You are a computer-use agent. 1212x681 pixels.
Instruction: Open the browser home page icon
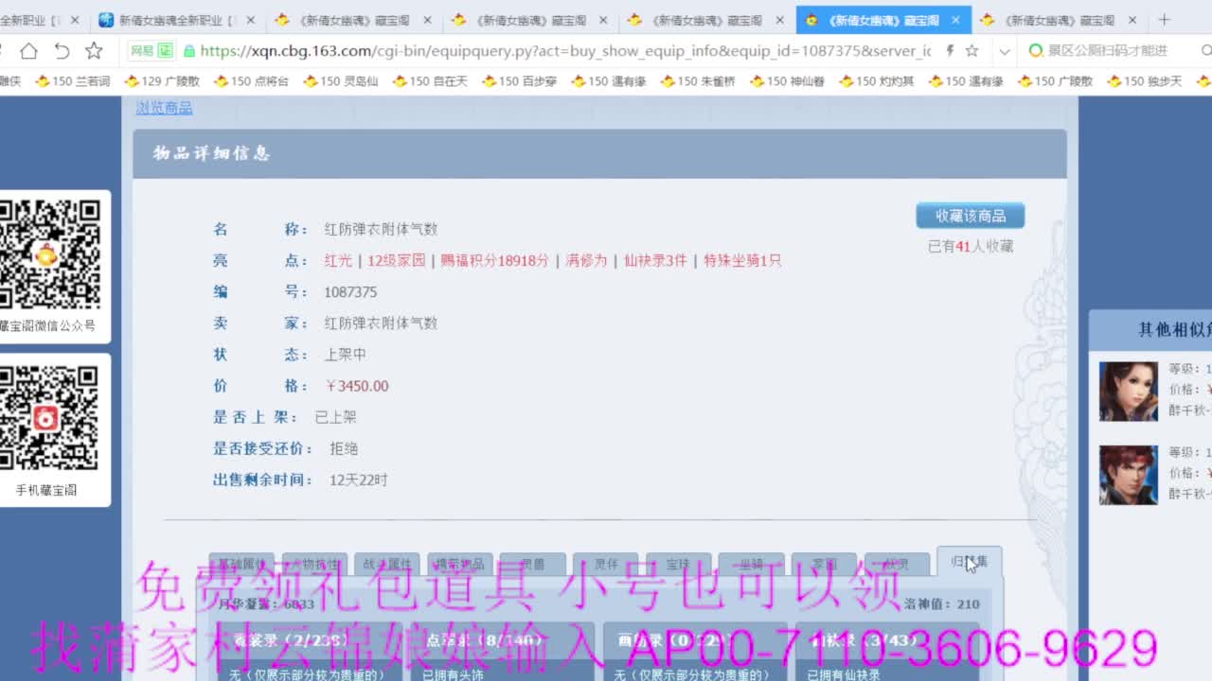pyautogui.click(x=30, y=50)
